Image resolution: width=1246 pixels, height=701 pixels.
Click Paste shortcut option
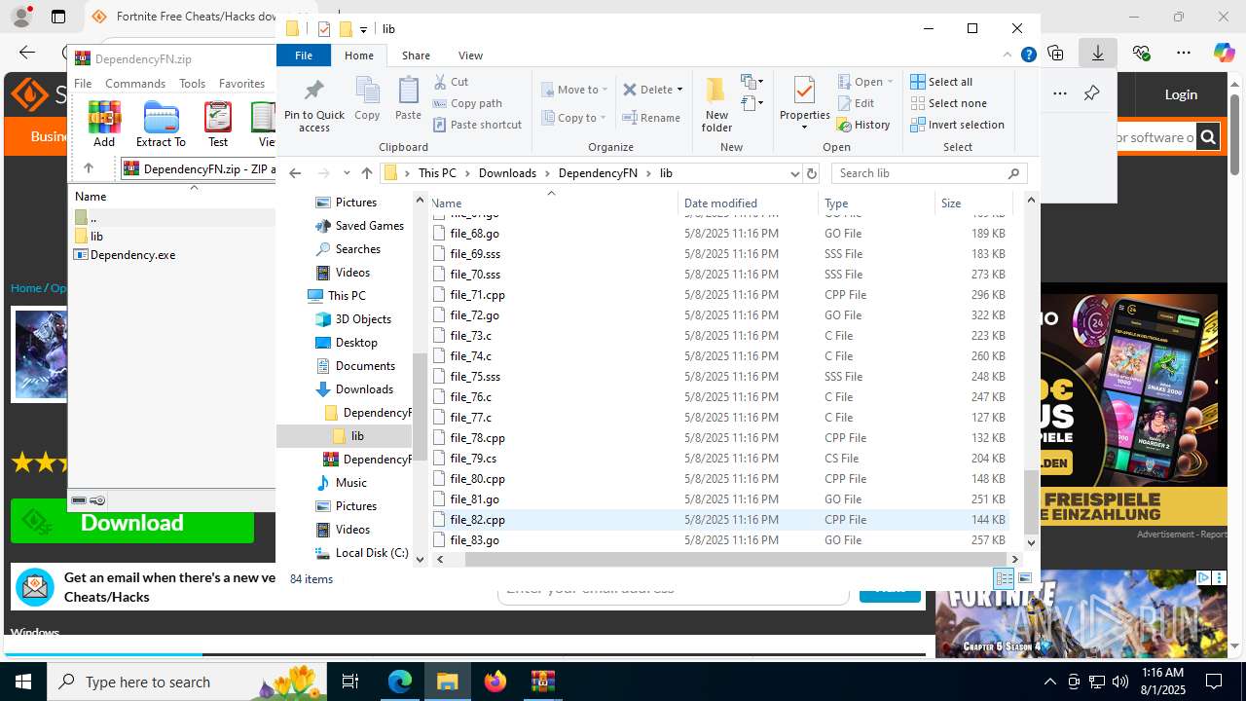477,125
